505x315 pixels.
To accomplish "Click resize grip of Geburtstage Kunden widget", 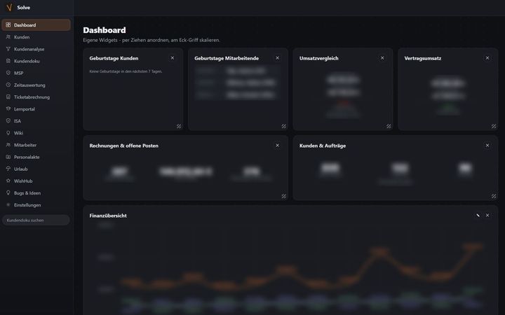I will tap(179, 126).
